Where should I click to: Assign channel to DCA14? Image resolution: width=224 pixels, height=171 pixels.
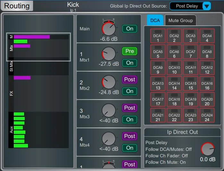coord(174,83)
